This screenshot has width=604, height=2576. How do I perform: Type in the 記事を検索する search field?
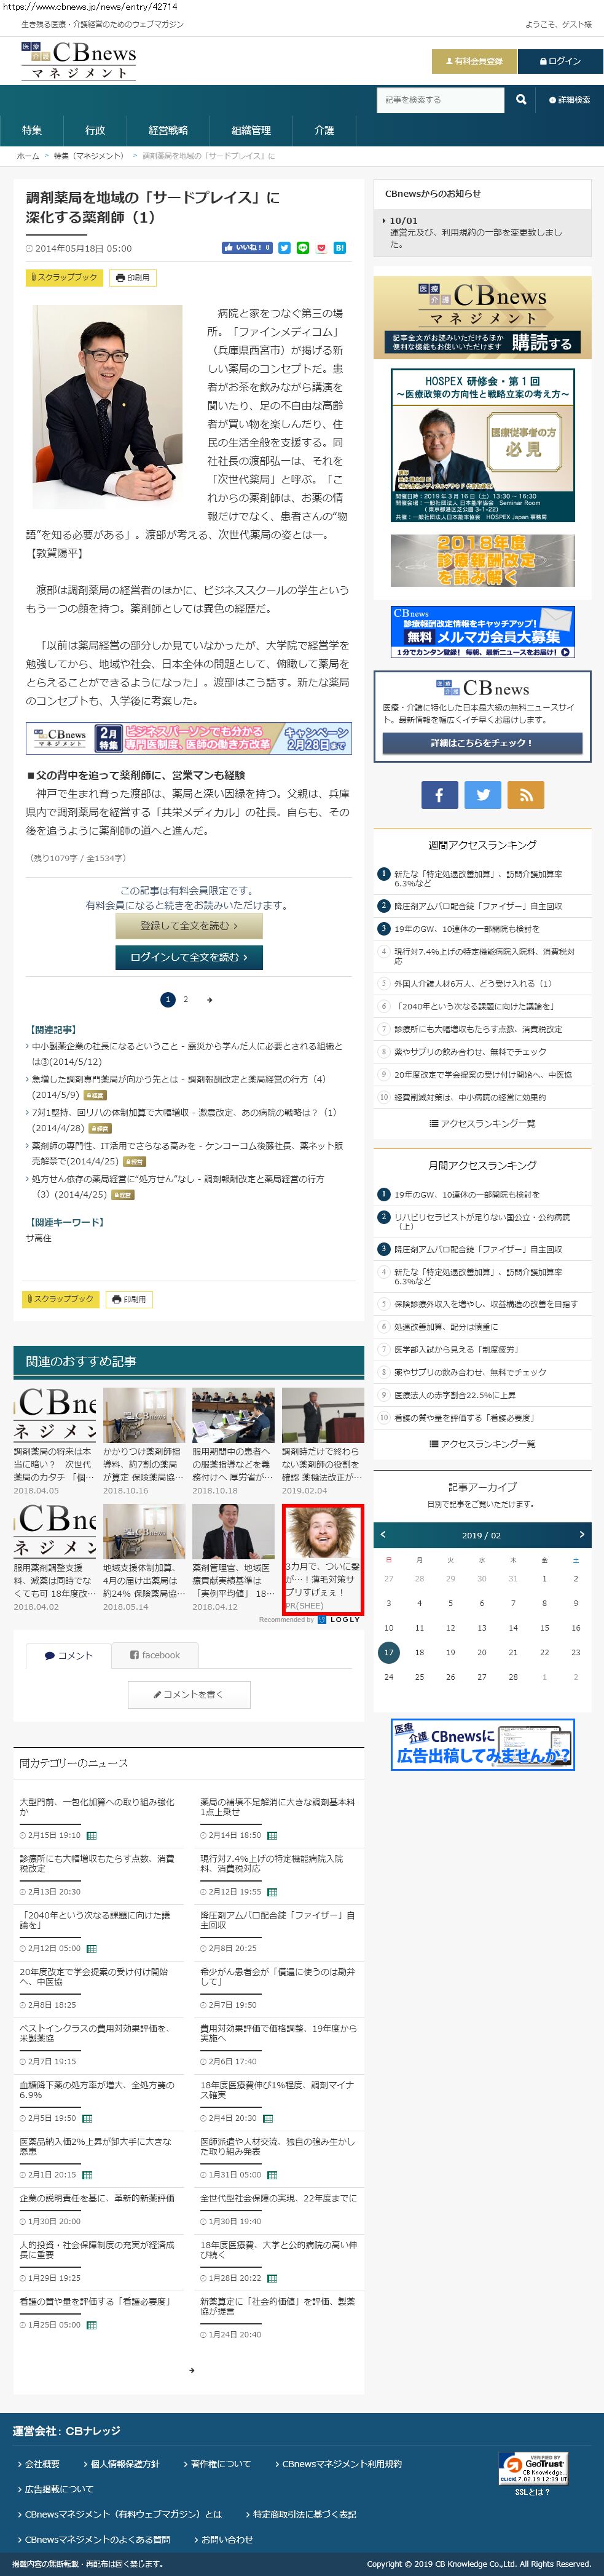[441, 100]
